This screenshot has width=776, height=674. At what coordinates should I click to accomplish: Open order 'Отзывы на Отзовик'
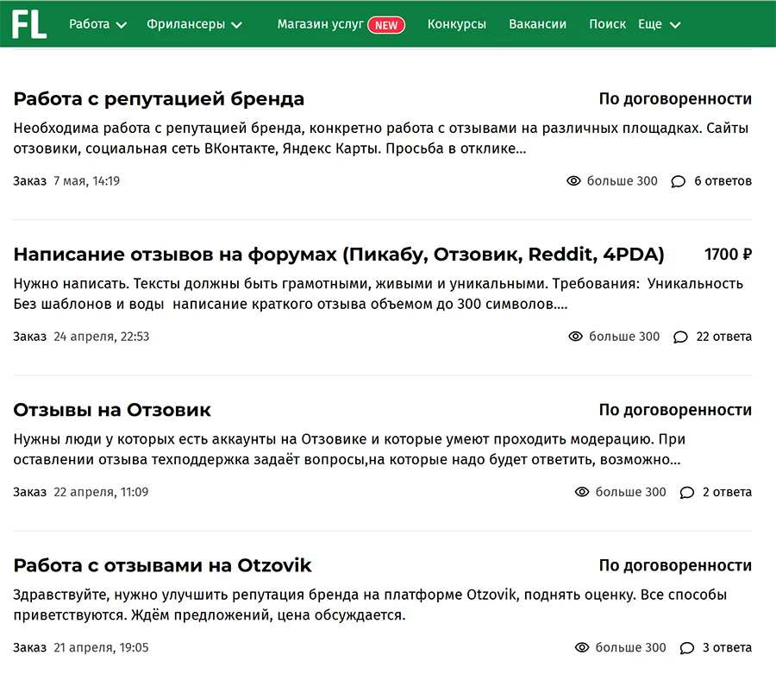tap(112, 410)
